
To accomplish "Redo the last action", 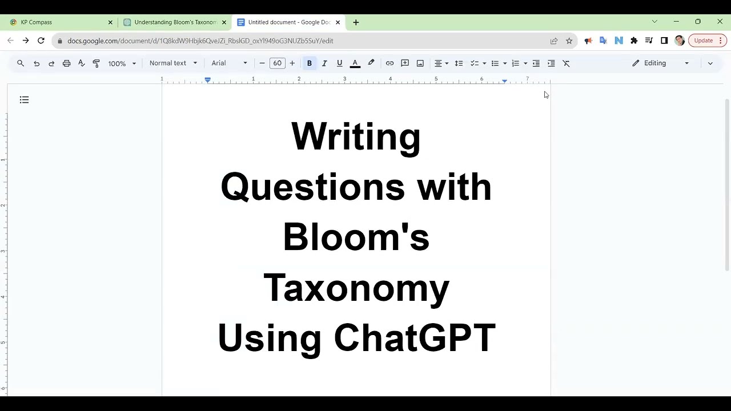I will click(51, 63).
